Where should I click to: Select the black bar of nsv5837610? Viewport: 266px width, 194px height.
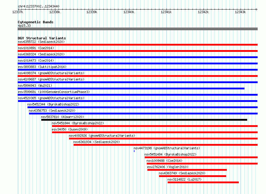(x=144, y=120)
